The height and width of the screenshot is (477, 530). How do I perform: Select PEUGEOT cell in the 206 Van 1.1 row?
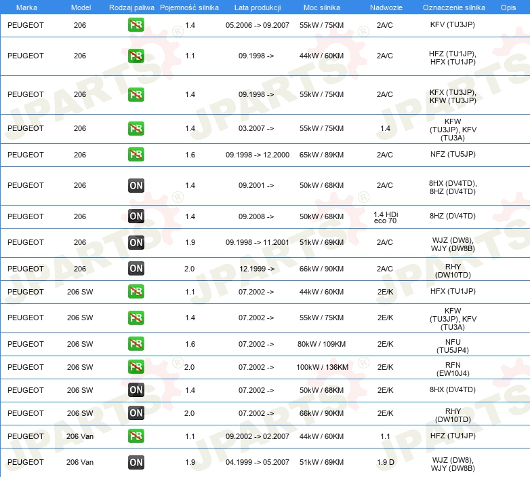click(x=26, y=436)
